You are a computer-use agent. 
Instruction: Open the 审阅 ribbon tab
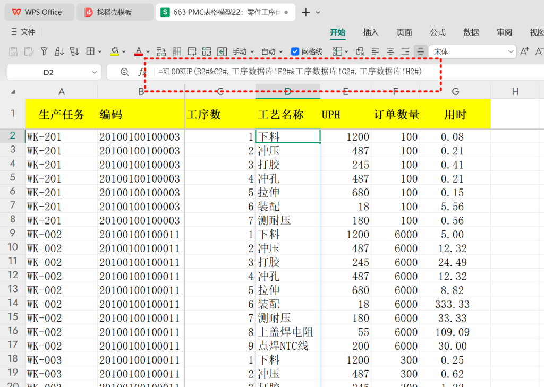504,32
